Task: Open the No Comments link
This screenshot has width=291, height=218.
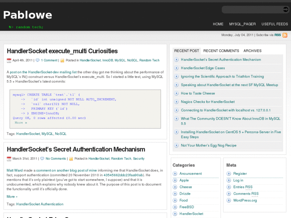Action: click(56, 159)
